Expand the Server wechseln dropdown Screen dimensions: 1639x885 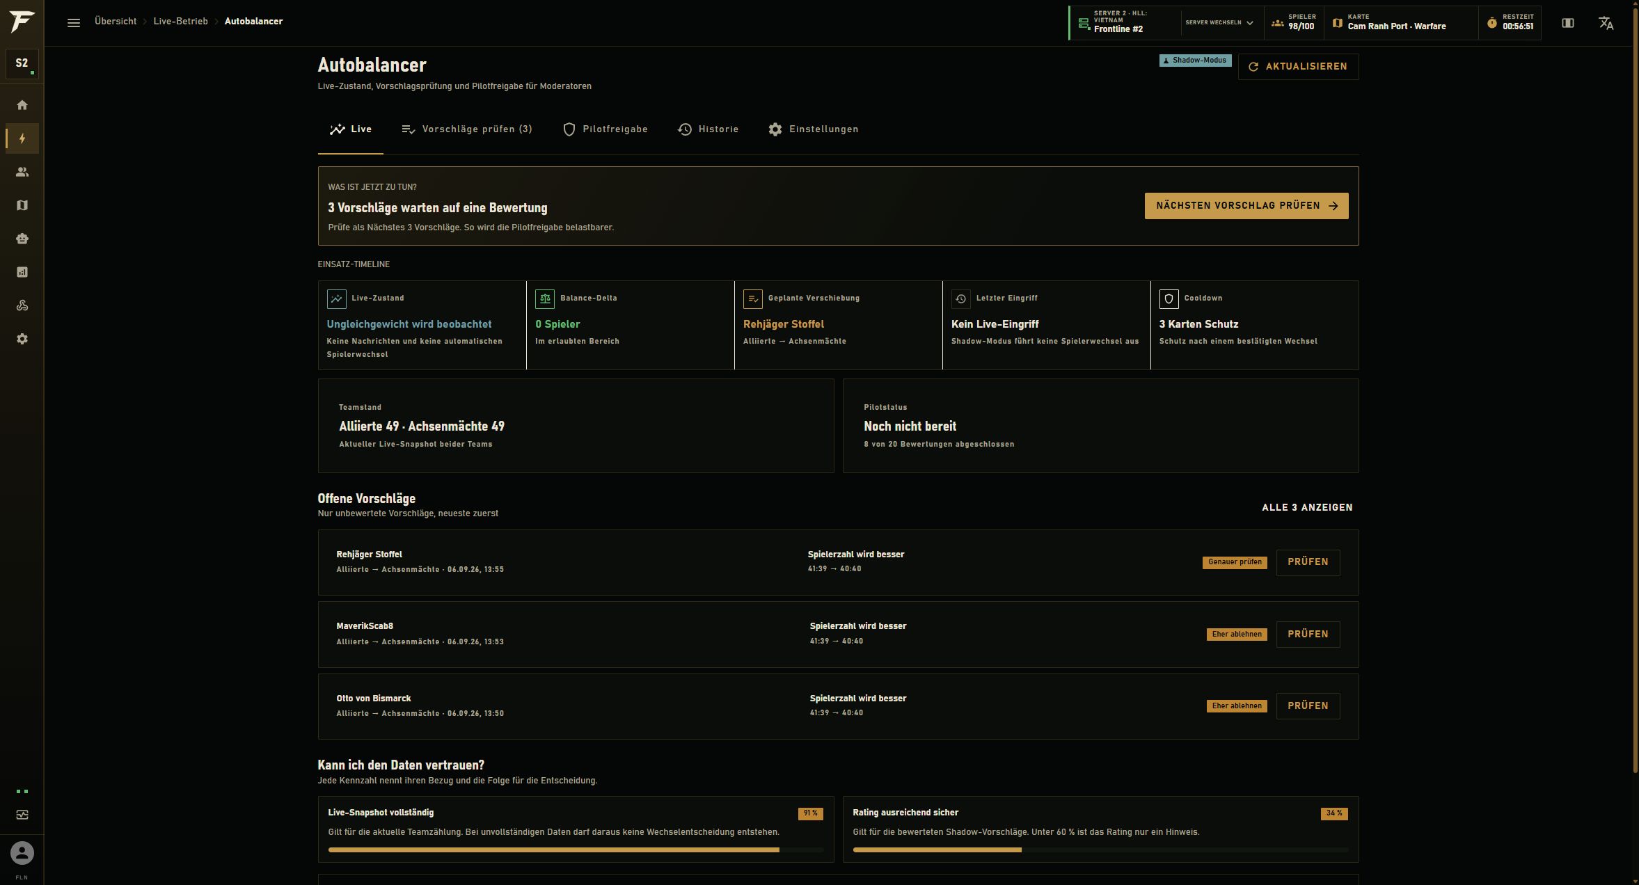1219,23
